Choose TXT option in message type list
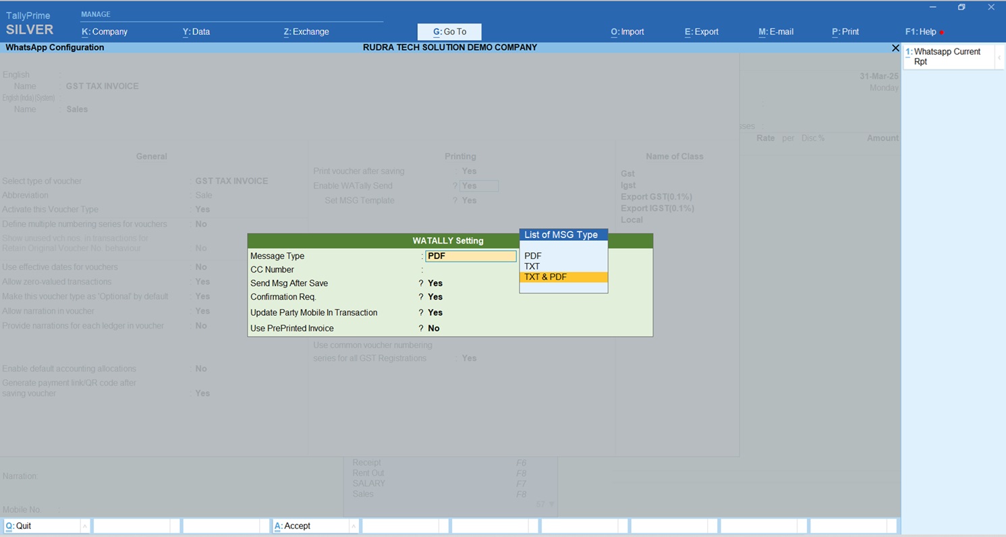Image resolution: width=1006 pixels, height=537 pixels. tap(532, 266)
